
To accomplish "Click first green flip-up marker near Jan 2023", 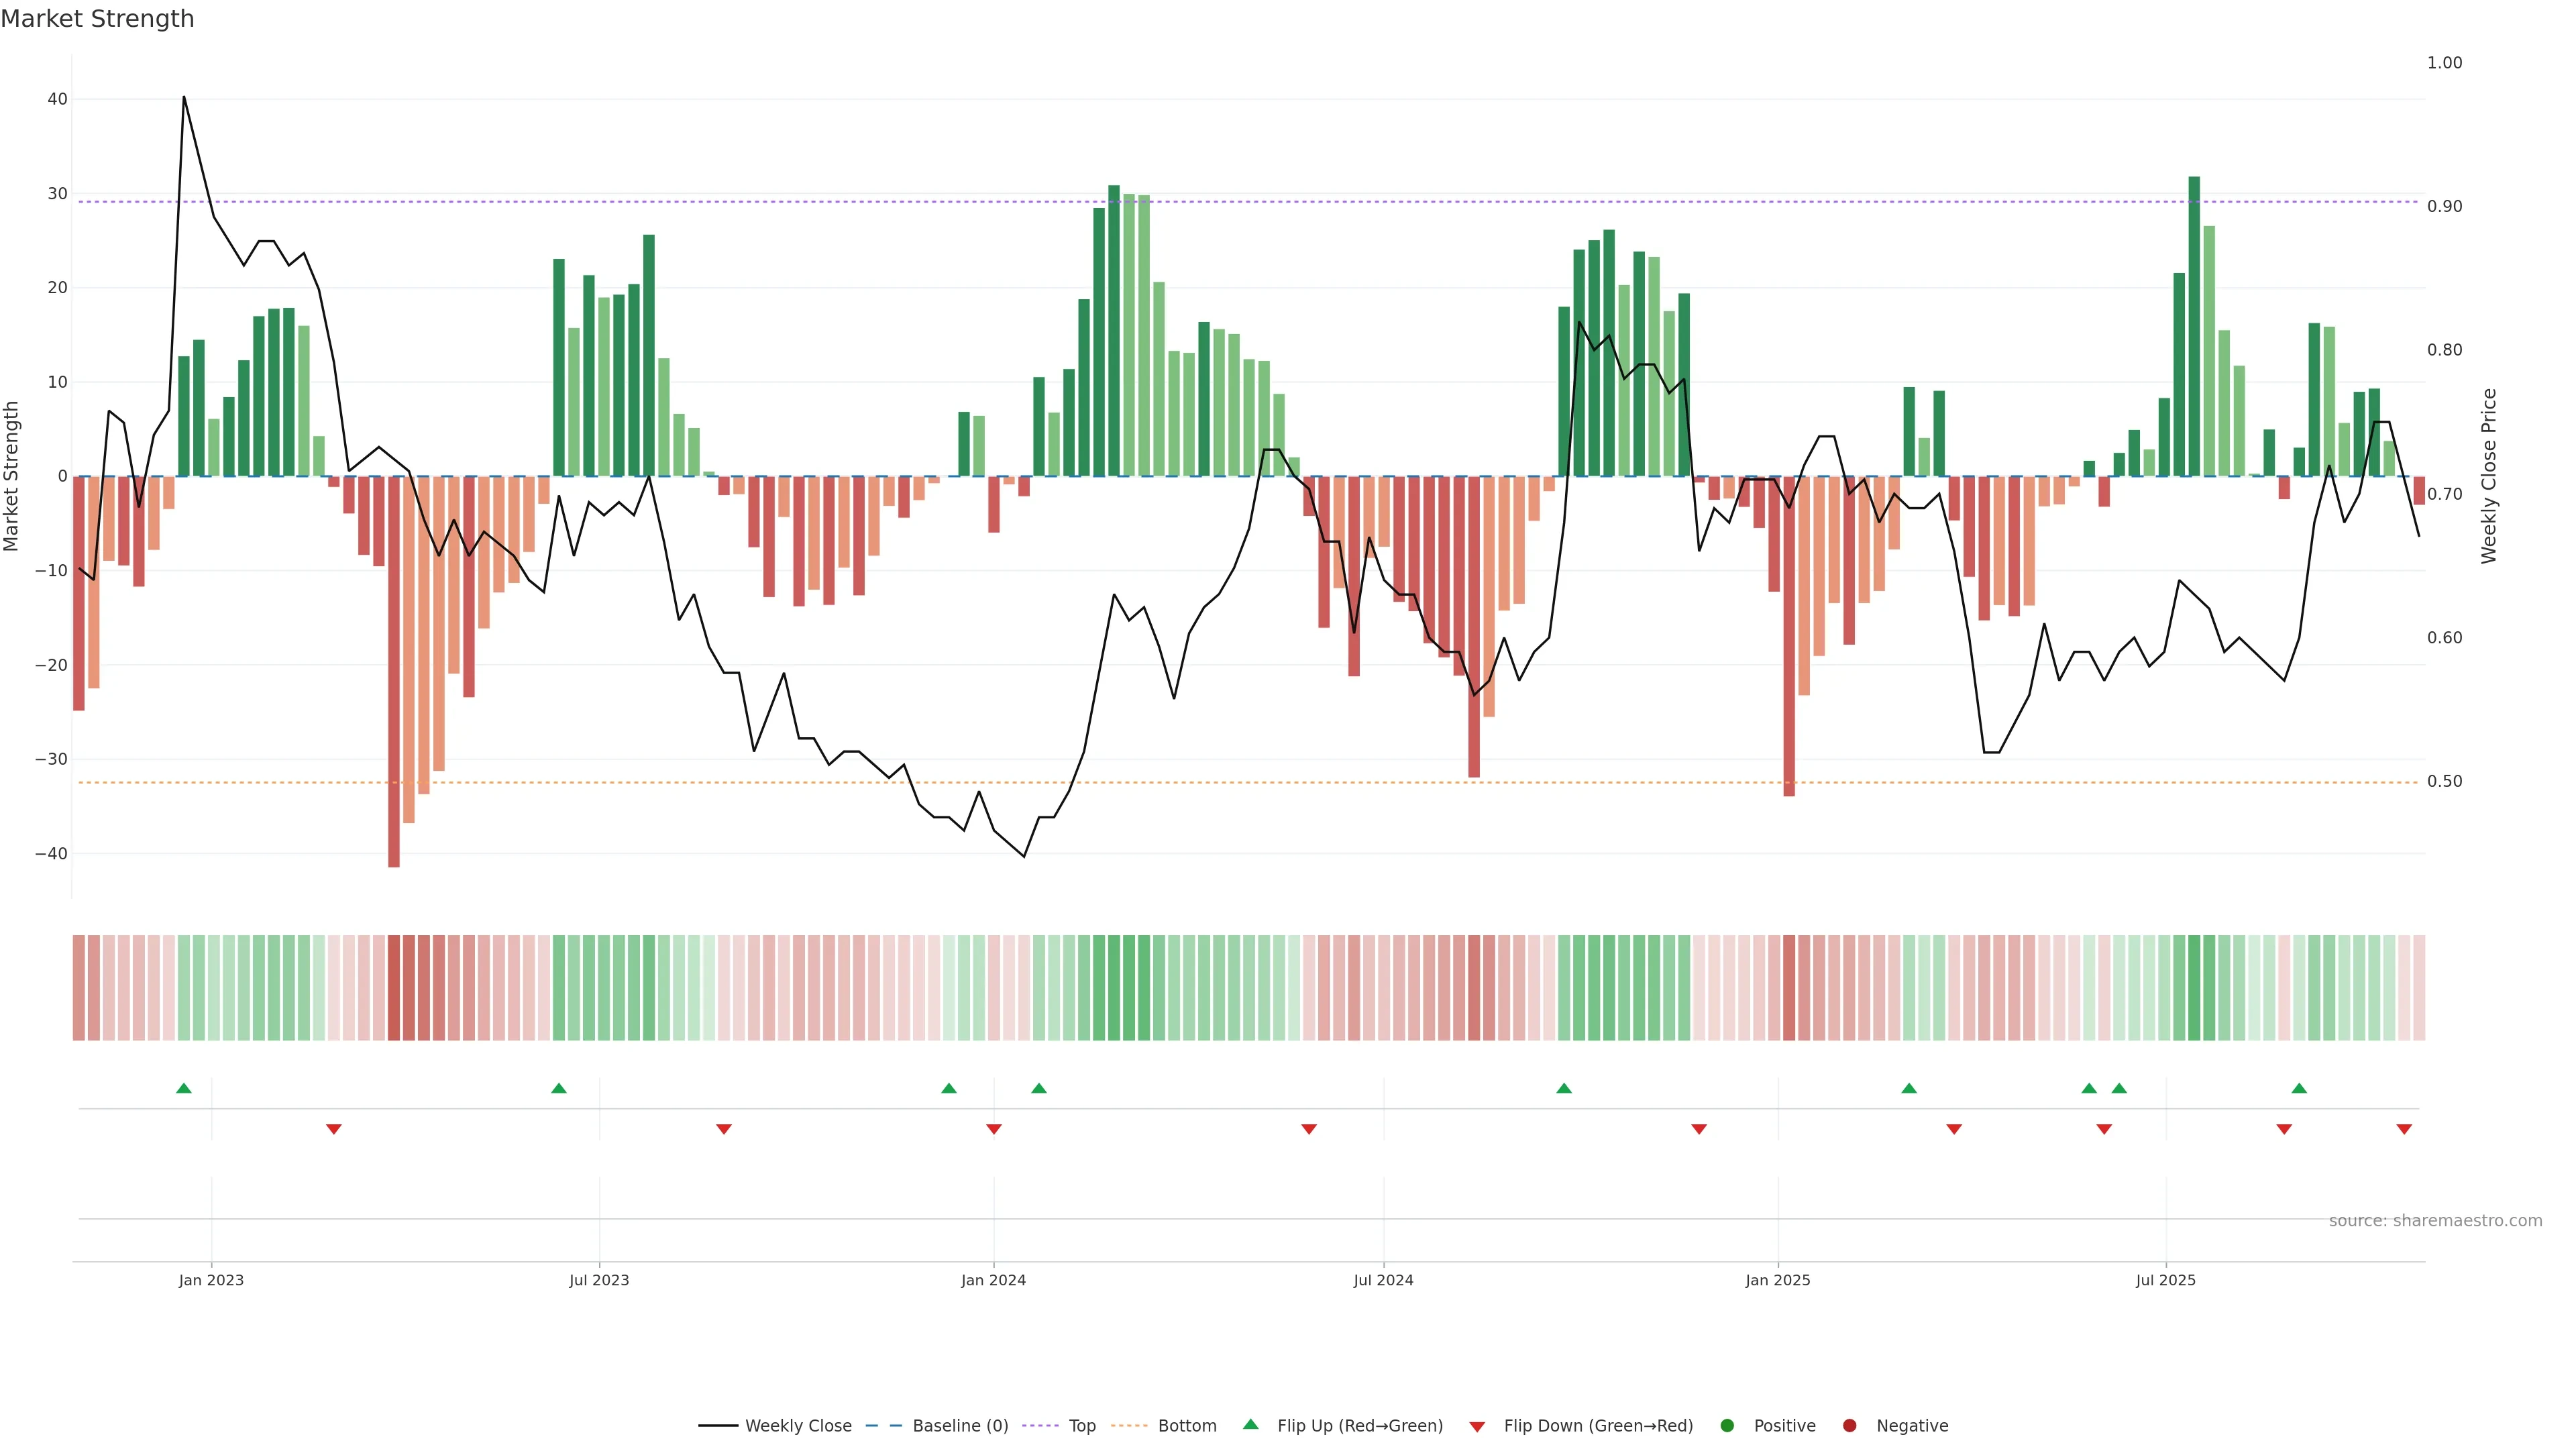I will coord(184,1088).
